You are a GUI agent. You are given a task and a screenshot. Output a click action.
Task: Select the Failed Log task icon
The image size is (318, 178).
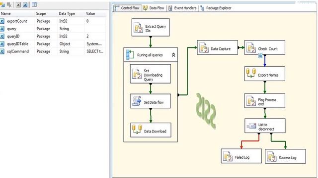(228, 156)
